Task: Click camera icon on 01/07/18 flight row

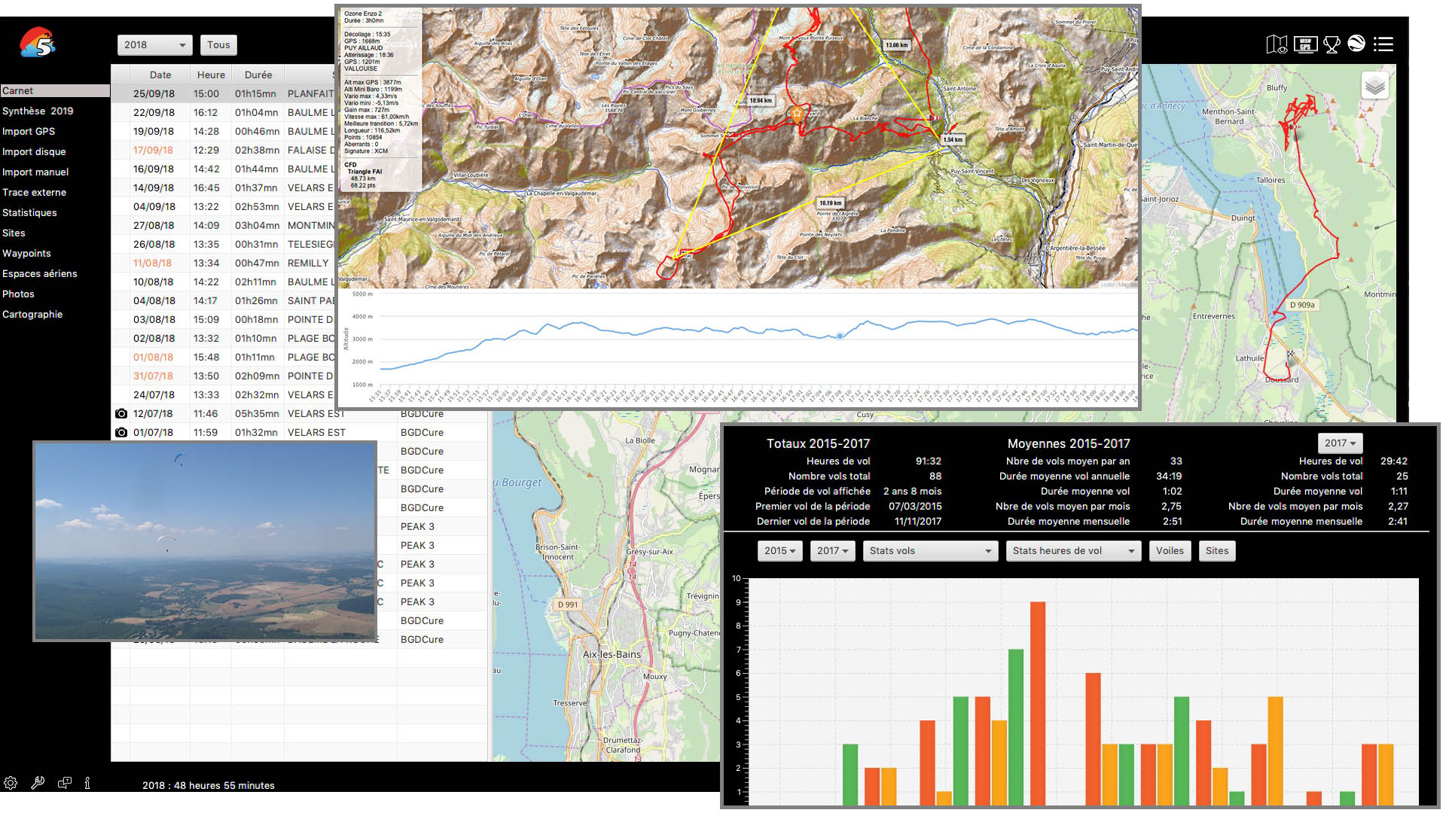Action: (120, 432)
